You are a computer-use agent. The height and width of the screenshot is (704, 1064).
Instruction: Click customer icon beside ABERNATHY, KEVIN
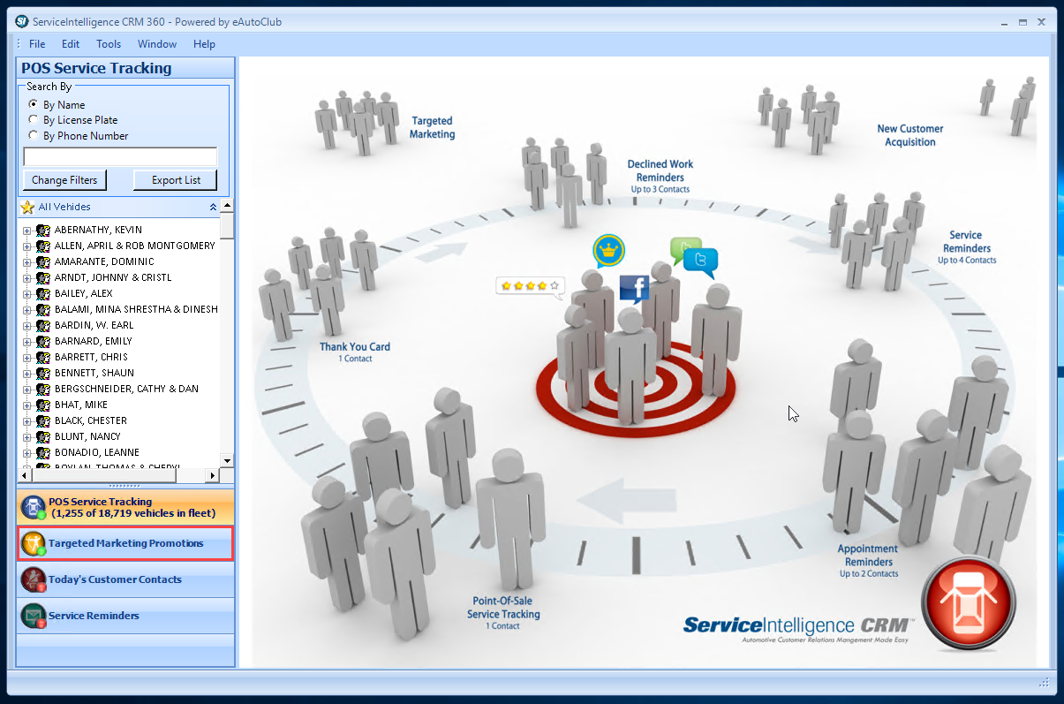click(x=42, y=230)
